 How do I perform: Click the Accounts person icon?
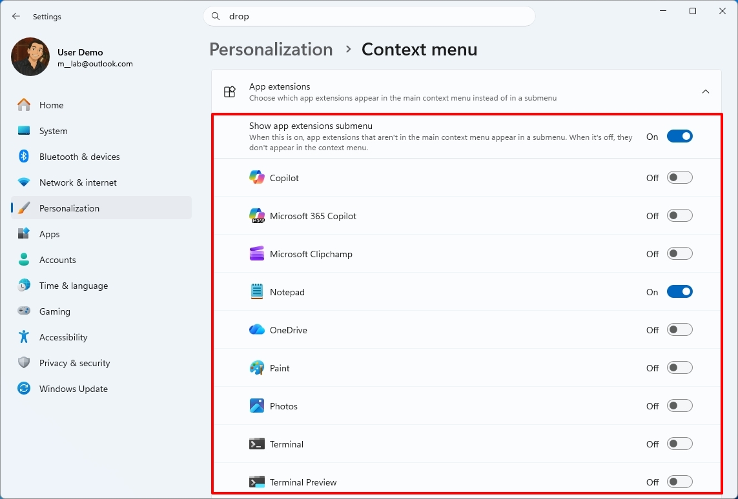(x=23, y=259)
